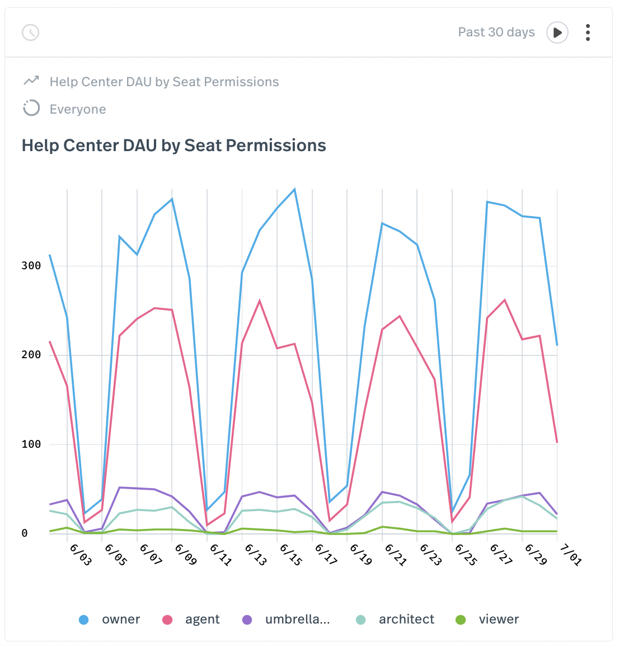The image size is (619, 647).
Task: Click the 7/01 date on the x-axis
Action: coord(570,554)
